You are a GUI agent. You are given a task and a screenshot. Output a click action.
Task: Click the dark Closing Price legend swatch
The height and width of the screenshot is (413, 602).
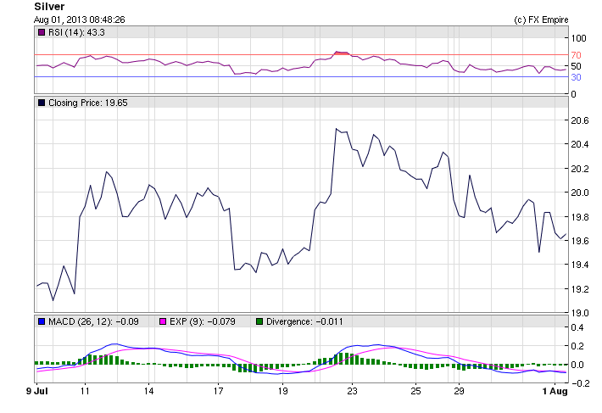pos(42,103)
